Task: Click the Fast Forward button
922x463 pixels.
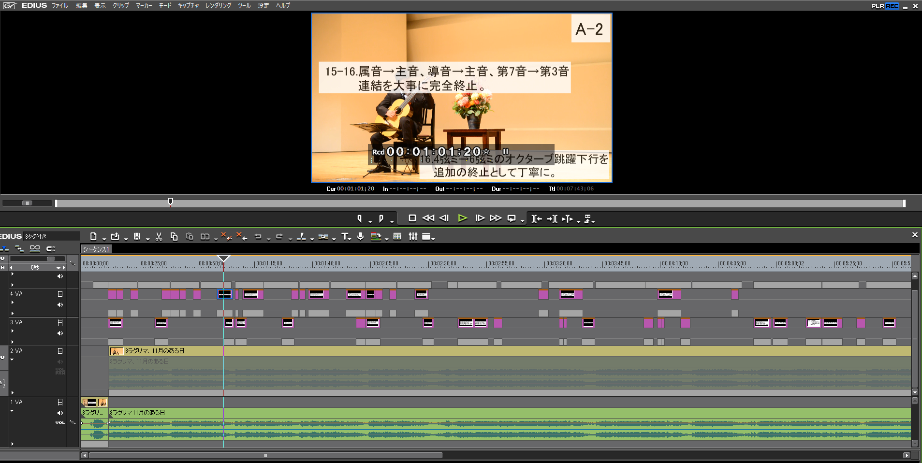Action: tap(496, 218)
